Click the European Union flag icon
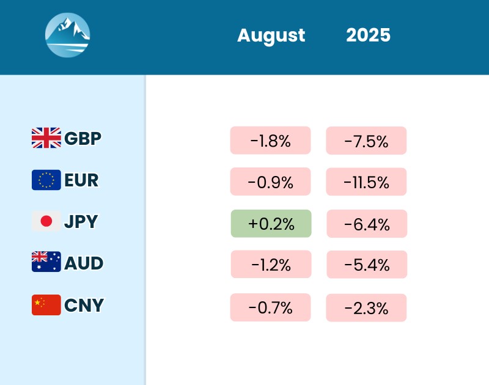The image size is (489, 385). pyautogui.click(x=46, y=180)
